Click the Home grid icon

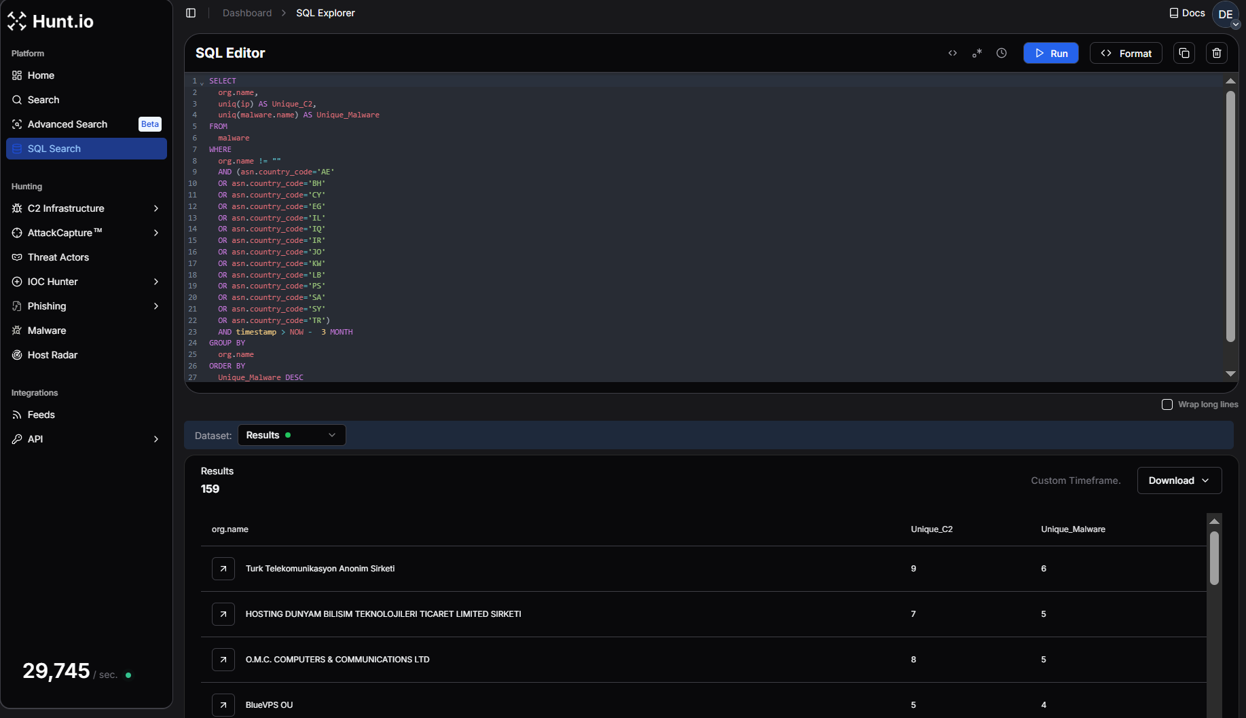coord(17,75)
